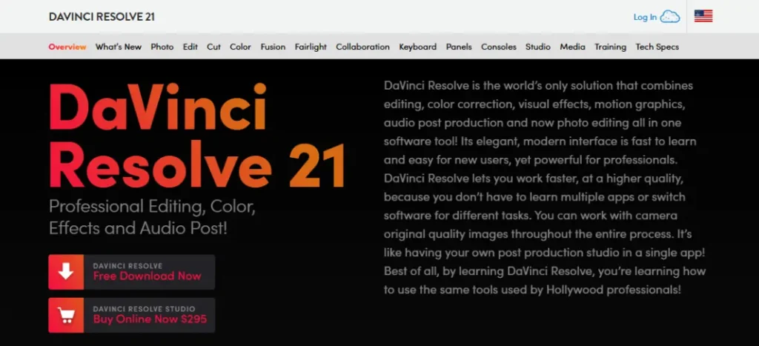Open the Keyboard tab
Image resolution: width=759 pixels, height=346 pixels.
(x=418, y=47)
